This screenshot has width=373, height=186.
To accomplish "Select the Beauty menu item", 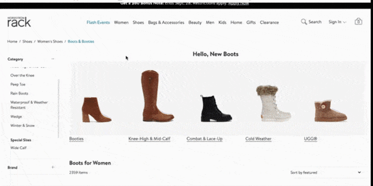I will 195,22.
